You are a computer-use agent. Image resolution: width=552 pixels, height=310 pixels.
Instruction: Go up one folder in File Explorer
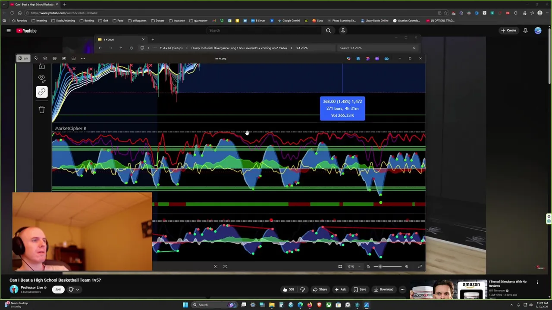(x=121, y=48)
